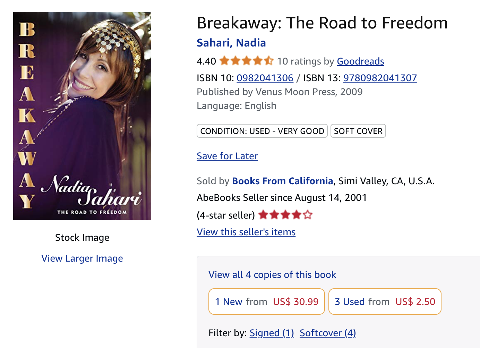Choose 3 Used from US$ 2.50
The height and width of the screenshot is (348, 480).
[x=385, y=302]
